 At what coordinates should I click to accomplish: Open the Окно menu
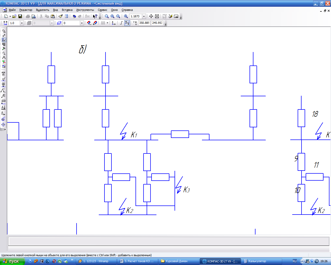(114, 10)
